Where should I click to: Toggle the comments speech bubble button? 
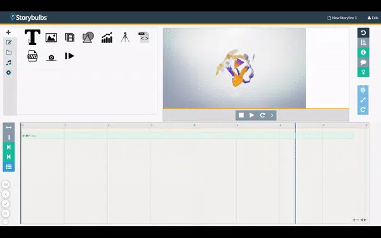pyautogui.click(x=363, y=62)
